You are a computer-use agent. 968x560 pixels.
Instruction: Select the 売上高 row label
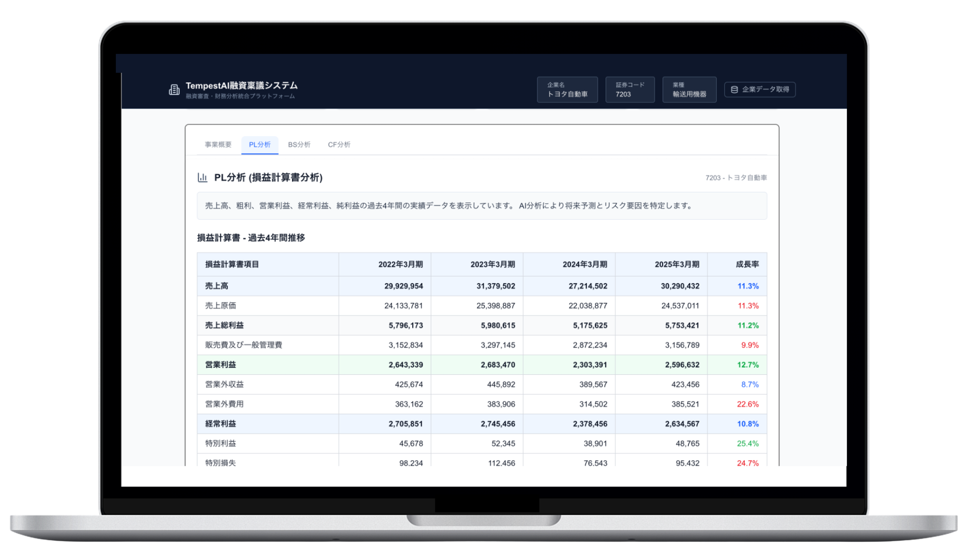pos(217,286)
